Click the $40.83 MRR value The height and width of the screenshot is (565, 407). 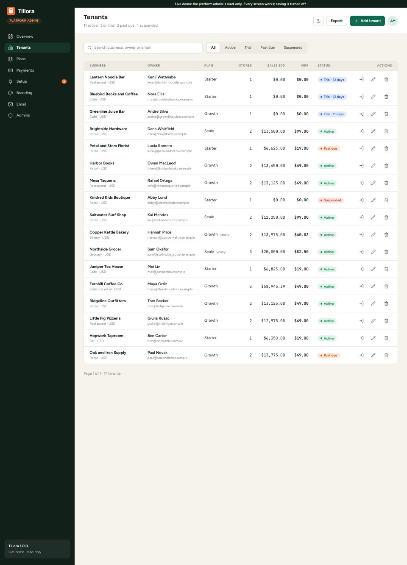(x=301, y=235)
